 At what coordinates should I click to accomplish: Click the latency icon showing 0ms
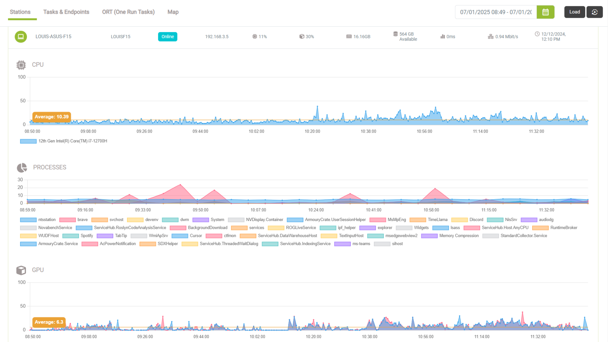pos(442,36)
